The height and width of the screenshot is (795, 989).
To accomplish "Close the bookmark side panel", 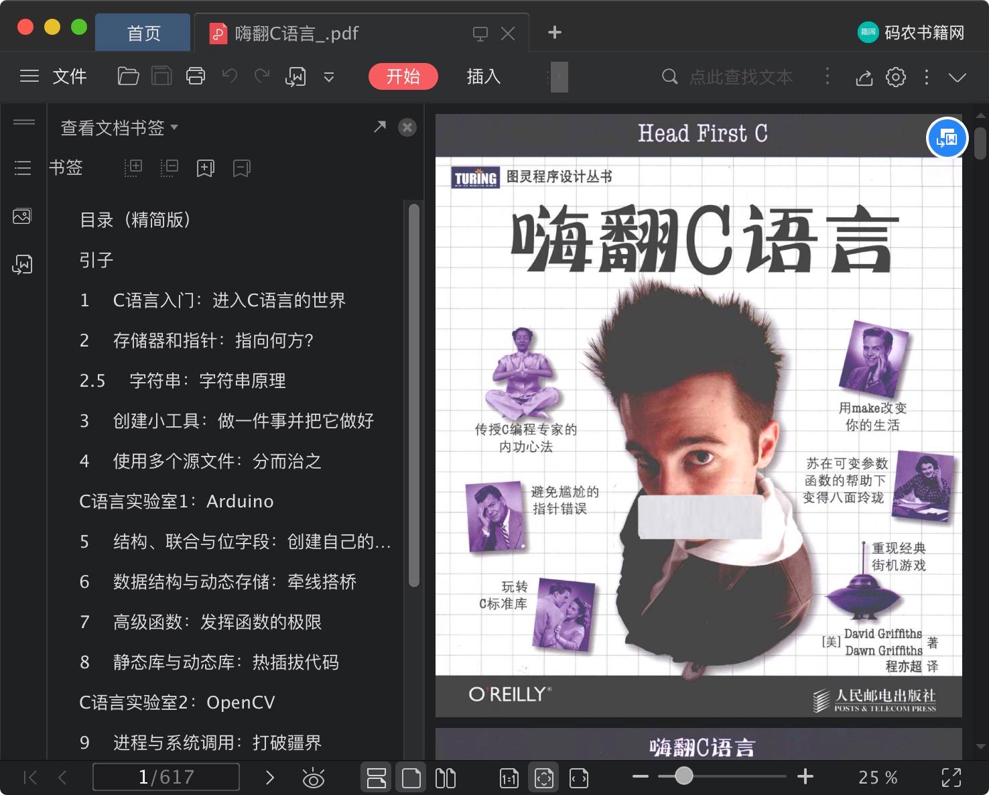I will [x=407, y=127].
